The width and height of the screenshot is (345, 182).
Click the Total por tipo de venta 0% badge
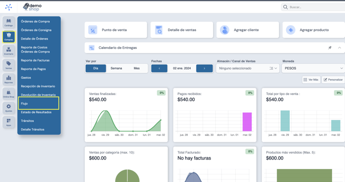pos(338,93)
